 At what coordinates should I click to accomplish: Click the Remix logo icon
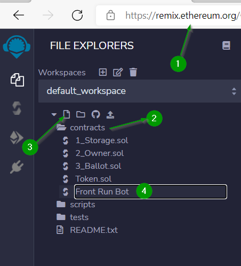pyautogui.click(x=17, y=47)
